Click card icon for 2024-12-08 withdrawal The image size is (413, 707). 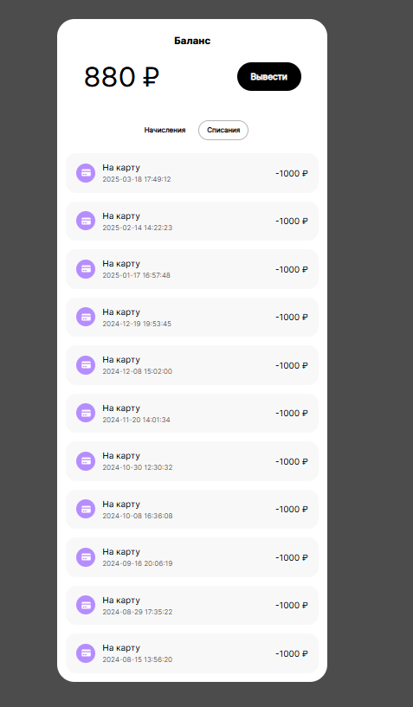point(86,365)
